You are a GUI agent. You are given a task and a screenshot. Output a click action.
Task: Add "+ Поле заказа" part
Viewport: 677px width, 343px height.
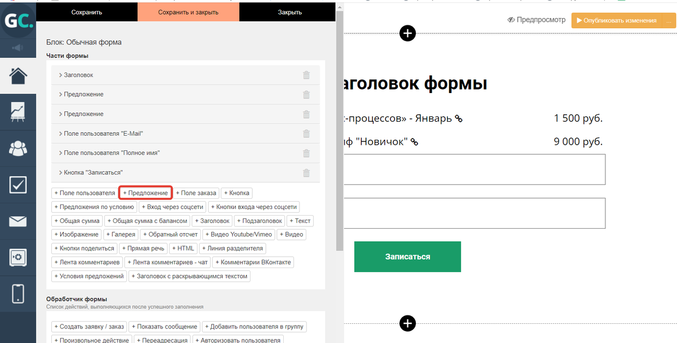tap(196, 193)
